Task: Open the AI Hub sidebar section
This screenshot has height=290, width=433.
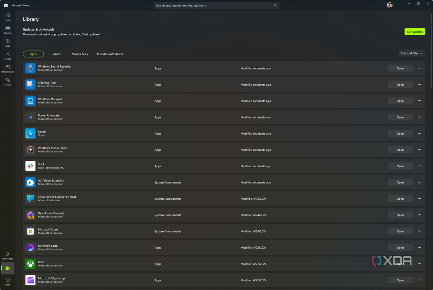Action: point(8,81)
